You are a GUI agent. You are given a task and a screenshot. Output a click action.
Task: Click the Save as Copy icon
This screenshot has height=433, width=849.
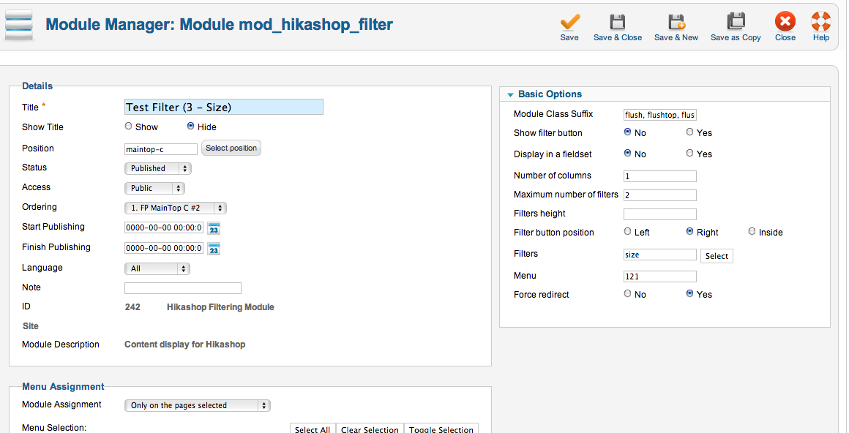pos(736,22)
